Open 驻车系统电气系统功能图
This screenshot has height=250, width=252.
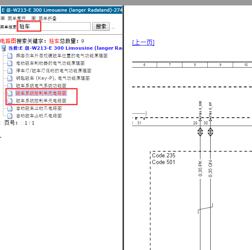pyautogui.click(x=41, y=86)
